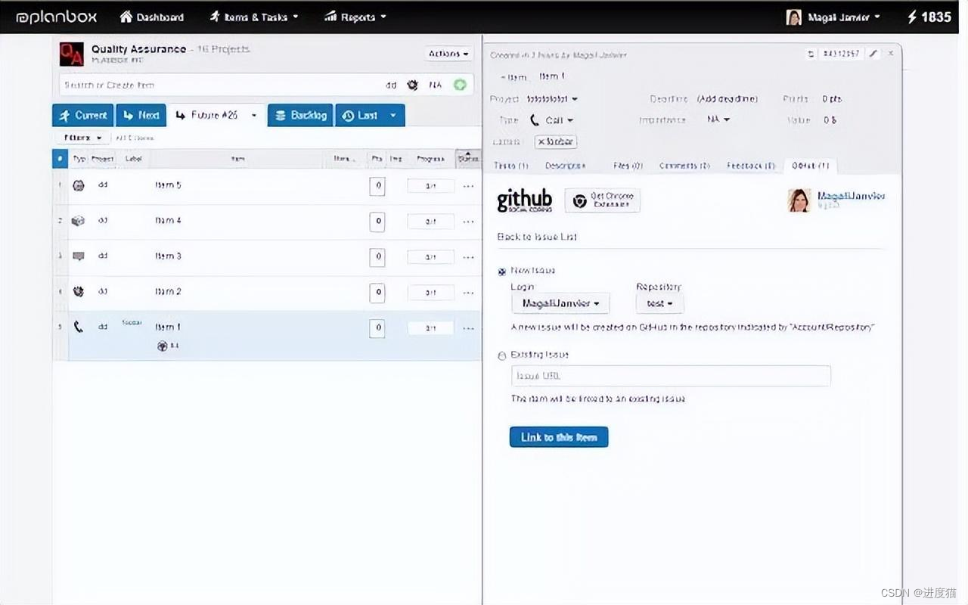Remove the label tag in item panel

pyautogui.click(x=541, y=142)
